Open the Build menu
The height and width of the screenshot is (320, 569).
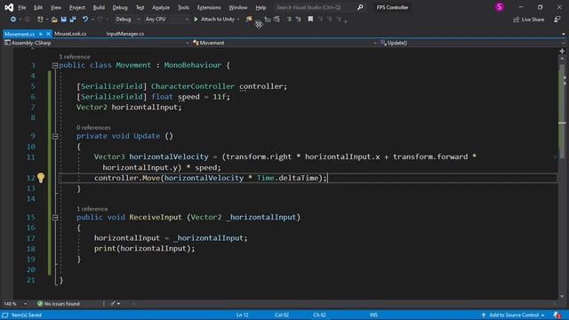(99, 7)
